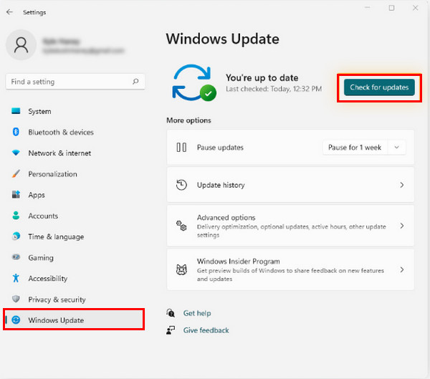Expand Update history chevron
The height and width of the screenshot is (379, 430).
tap(402, 185)
